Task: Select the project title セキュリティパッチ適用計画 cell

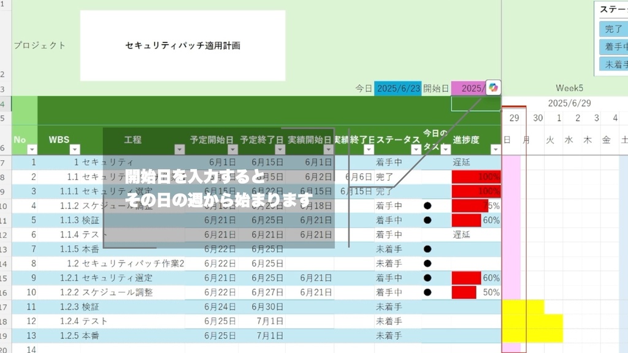Action: [182, 44]
